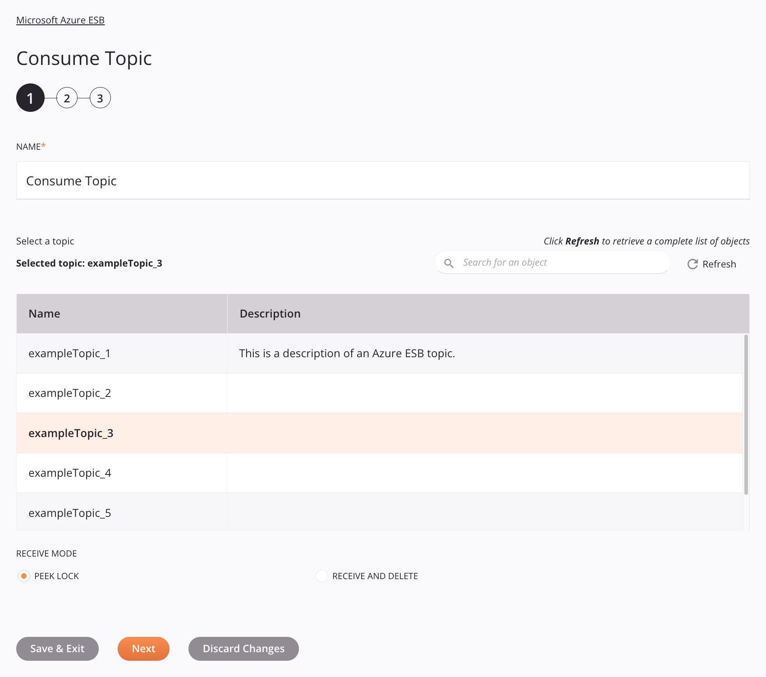Go to wizard step 3

point(100,98)
